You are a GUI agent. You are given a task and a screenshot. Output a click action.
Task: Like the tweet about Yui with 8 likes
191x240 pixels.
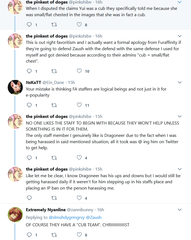(79, 24)
